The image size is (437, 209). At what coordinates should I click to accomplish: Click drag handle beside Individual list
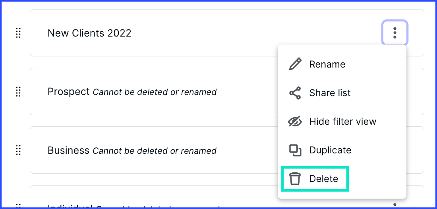(18, 206)
